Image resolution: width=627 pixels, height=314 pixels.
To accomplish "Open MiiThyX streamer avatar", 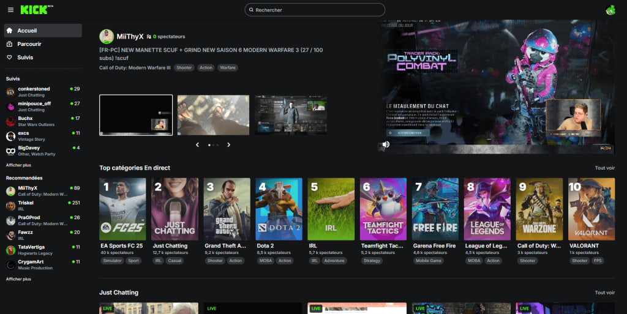I will pyautogui.click(x=107, y=36).
